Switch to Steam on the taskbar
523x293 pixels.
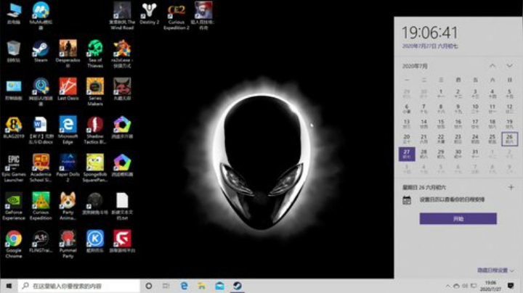(x=237, y=286)
